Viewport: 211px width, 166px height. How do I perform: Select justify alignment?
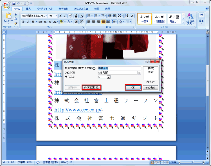point(103,22)
